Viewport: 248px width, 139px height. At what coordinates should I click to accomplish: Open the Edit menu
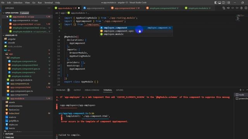(9, 3)
